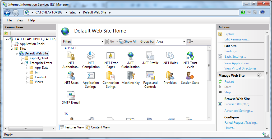Click the back navigation arrow

[7, 12]
